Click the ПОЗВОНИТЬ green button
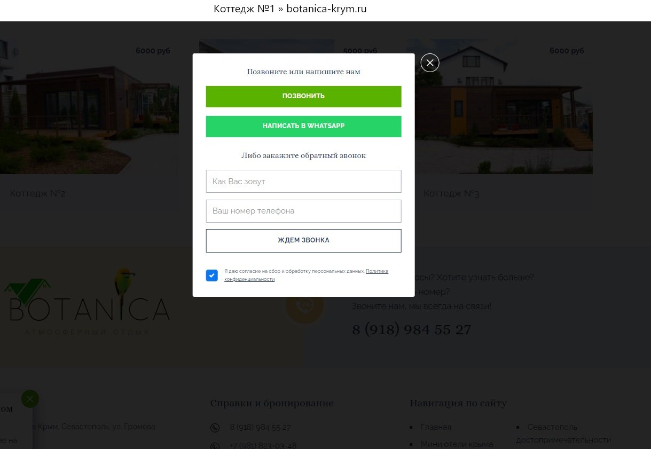 coord(303,97)
